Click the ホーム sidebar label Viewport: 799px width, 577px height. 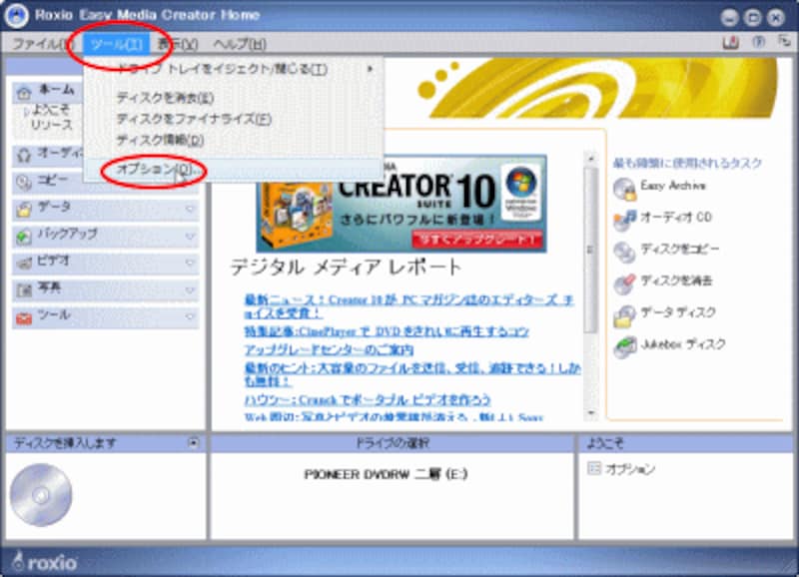point(57,90)
